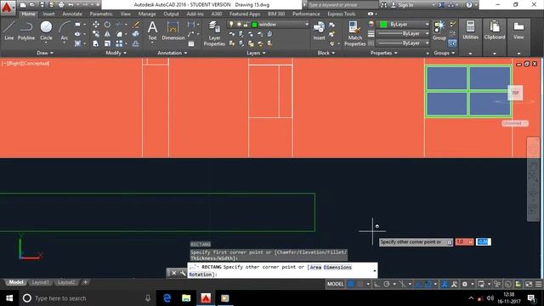Viewport: 544px width, 306px height.
Task: Expand the Annotation panel
Action: pos(173,53)
